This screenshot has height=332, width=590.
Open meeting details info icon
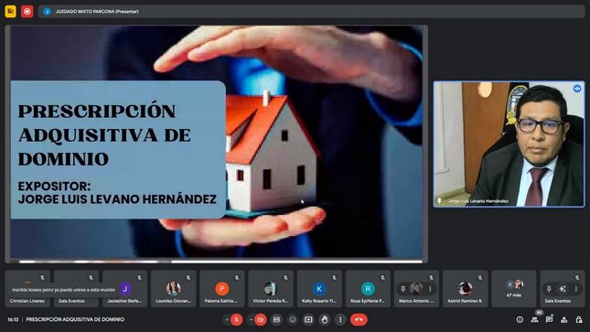tap(520, 319)
